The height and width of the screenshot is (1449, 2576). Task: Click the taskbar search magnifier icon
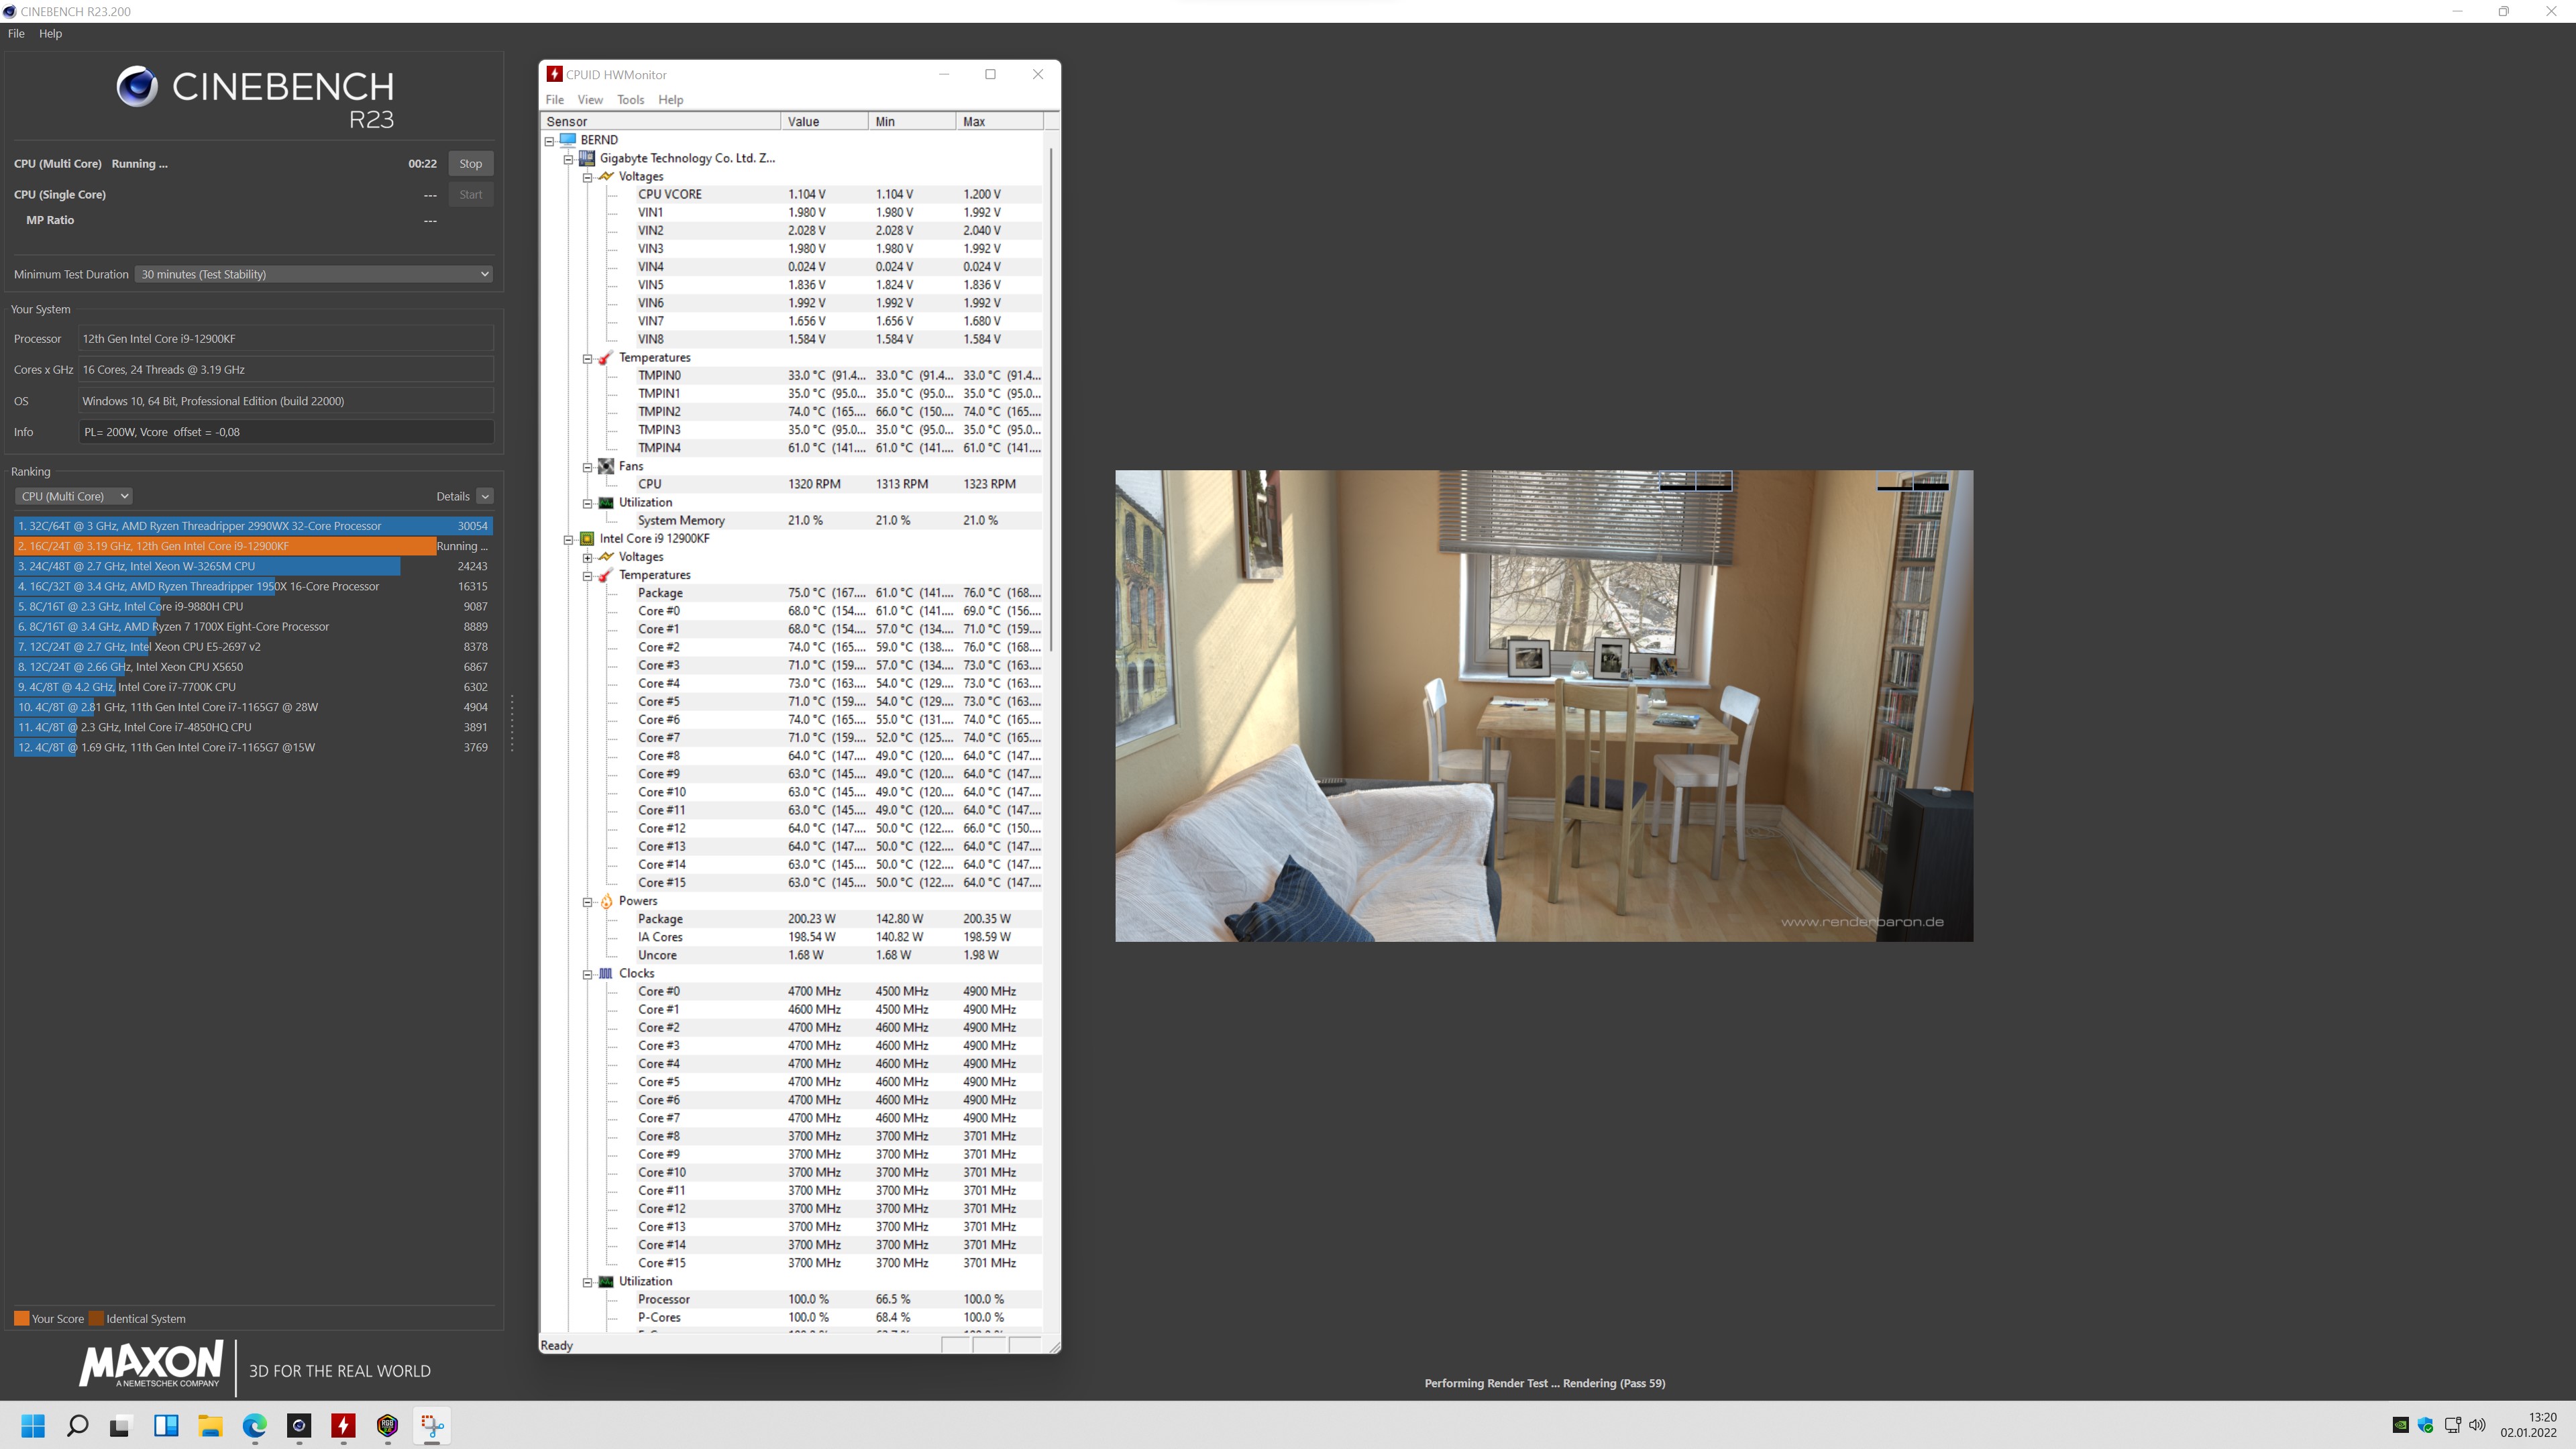pos(77,1425)
